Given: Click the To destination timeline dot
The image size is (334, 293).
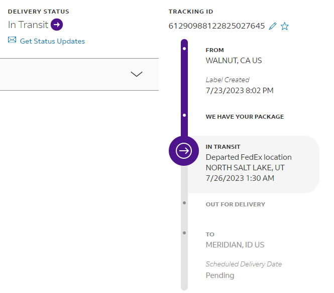Looking at the screenshot, I should point(184,233).
